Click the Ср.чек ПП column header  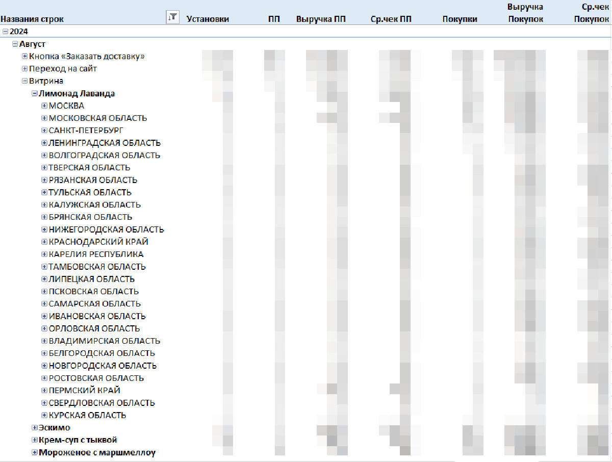click(x=391, y=19)
